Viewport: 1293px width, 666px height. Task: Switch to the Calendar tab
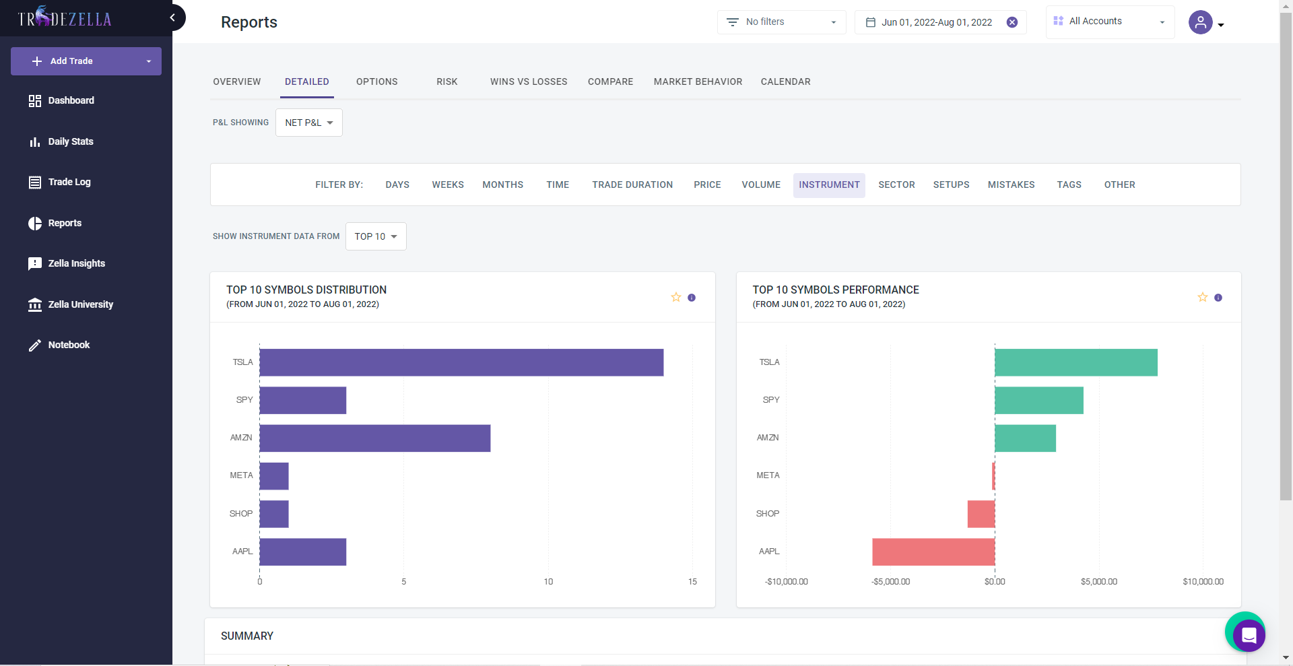(x=785, y=81)
